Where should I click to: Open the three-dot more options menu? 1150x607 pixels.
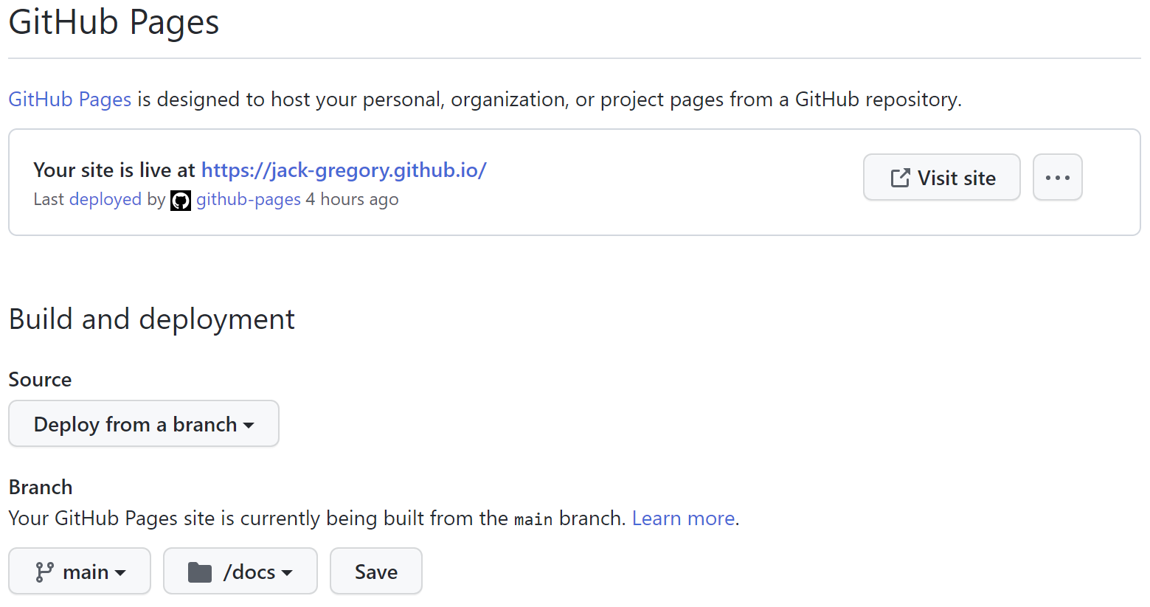tap(1057, 177)
